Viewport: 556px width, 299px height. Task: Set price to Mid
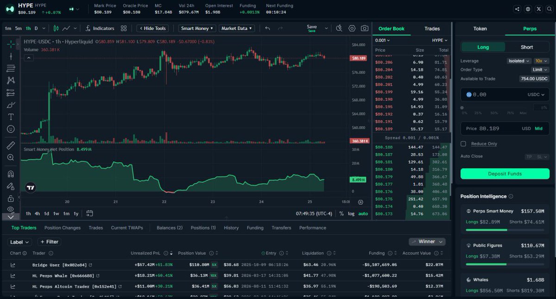point(539,129)
